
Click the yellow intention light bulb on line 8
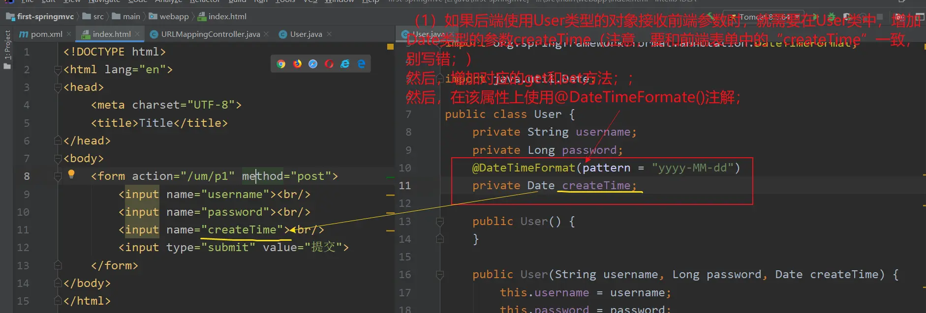click(x=71, y=173)
